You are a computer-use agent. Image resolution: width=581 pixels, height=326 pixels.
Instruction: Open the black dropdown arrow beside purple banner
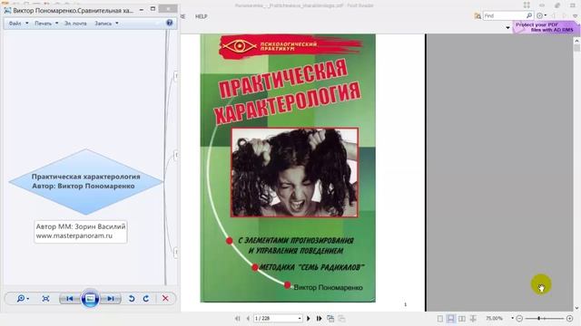(507, 28)
